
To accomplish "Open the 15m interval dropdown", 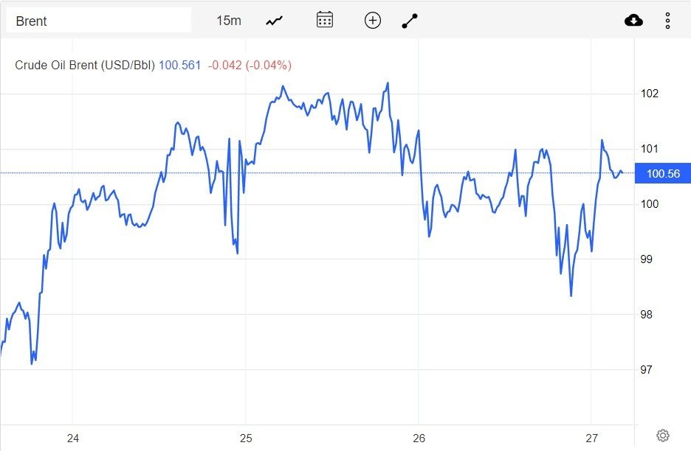I will 229,21.
